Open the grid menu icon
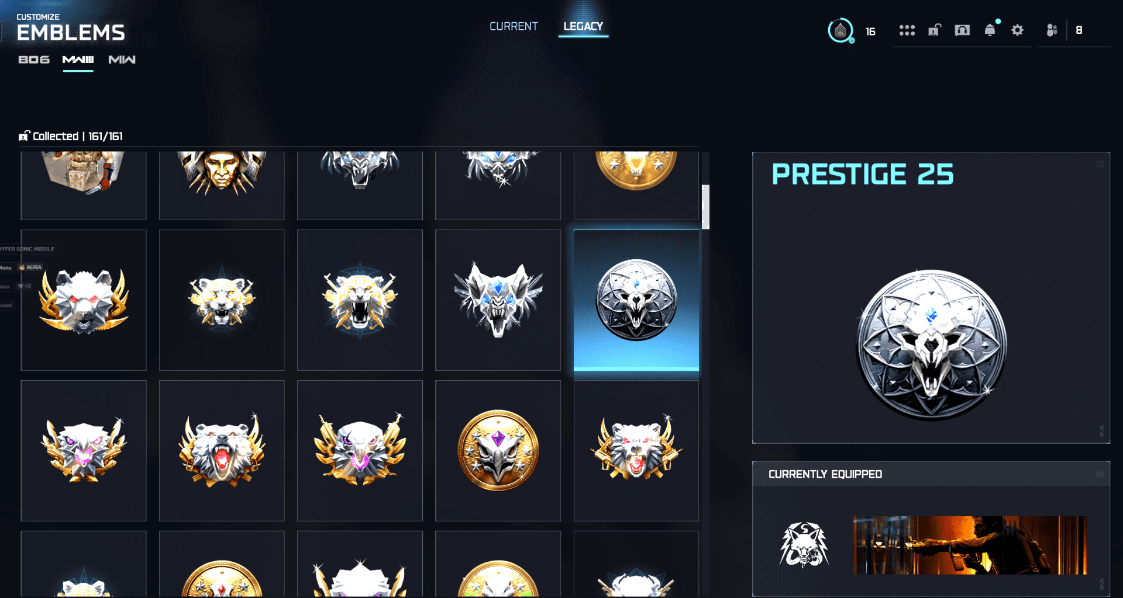The height and width of the screenshot is (598, 1123). [907, 30]
